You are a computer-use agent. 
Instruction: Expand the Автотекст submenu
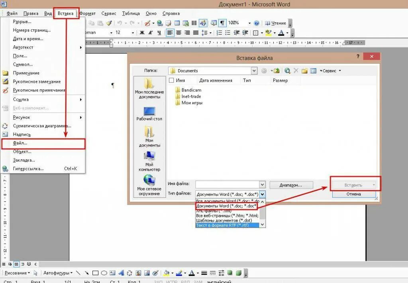[x=43, y=47]
